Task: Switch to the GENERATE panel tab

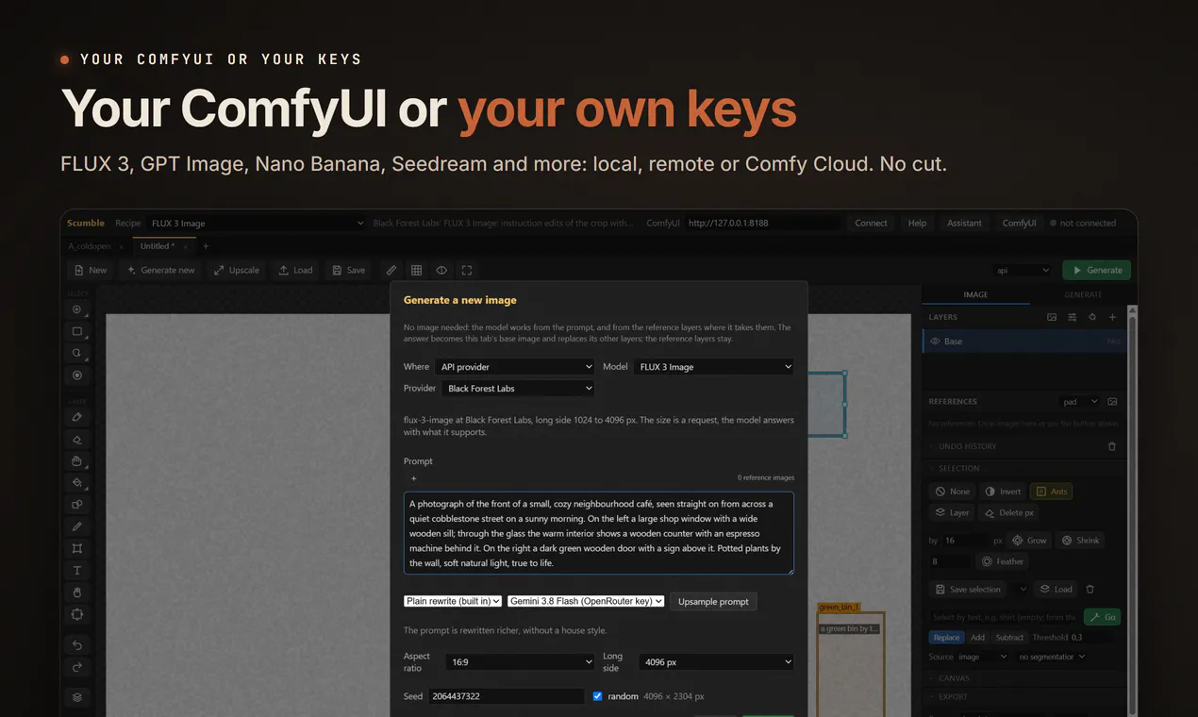Action: point(1083,294)
